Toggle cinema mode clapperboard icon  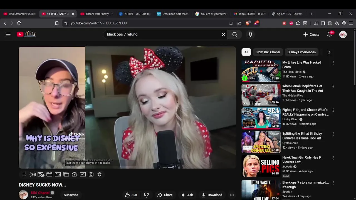click(49, 174)
